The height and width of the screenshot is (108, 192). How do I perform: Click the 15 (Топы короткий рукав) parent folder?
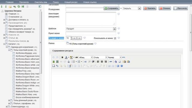[x=81, y=44]
